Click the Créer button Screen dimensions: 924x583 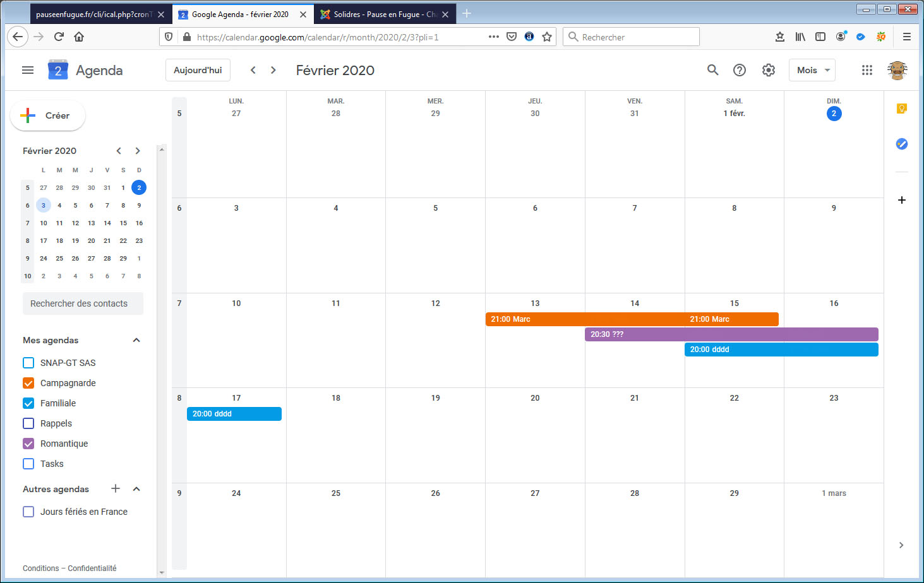click(x=48, y=115)
